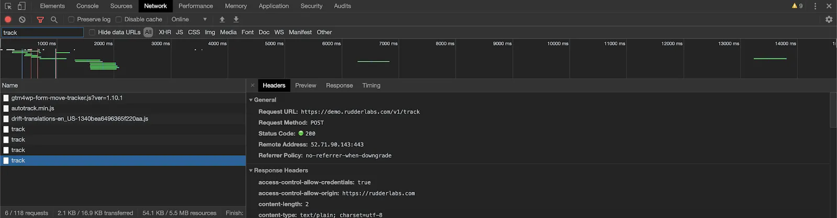This screenshot has width=837, height=218.
Task: Filter requests by JS
Action: pos(179,32)
